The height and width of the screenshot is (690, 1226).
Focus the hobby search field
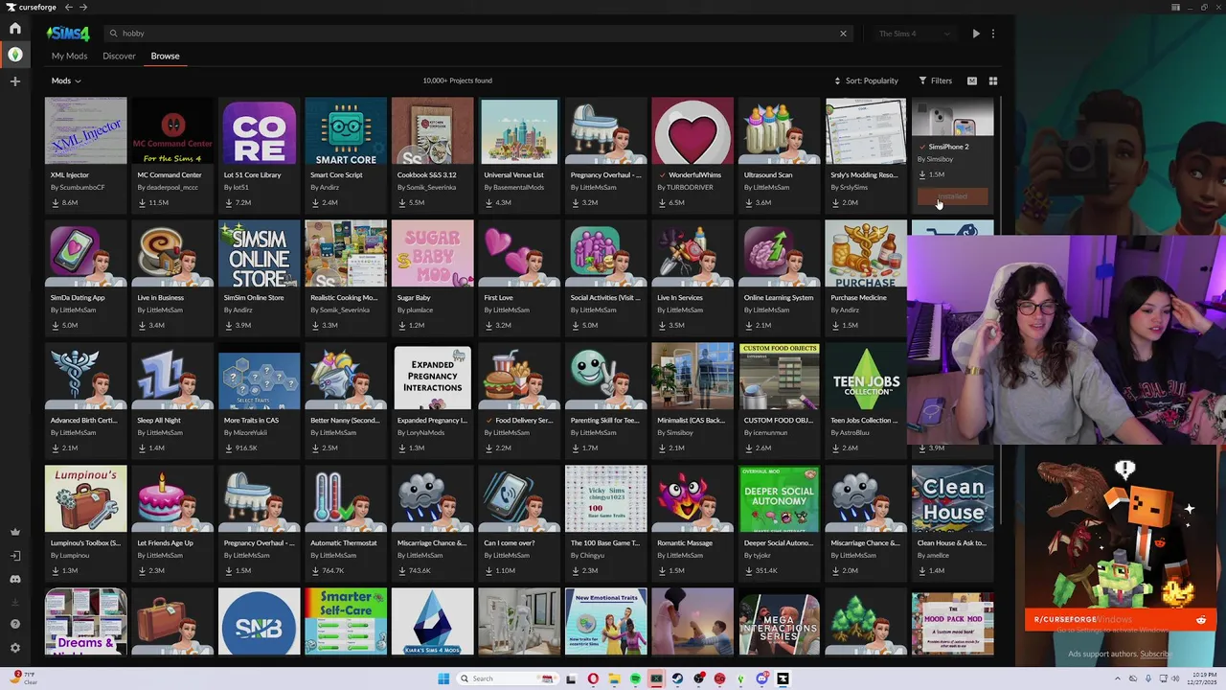[477, 34]
